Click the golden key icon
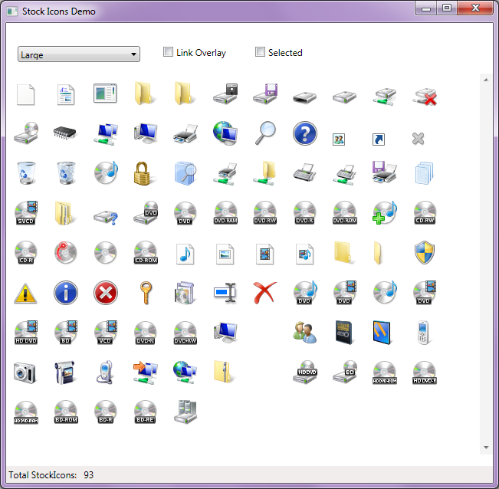The height and width of the screenshot is (489, 499). tap(145, 293)
